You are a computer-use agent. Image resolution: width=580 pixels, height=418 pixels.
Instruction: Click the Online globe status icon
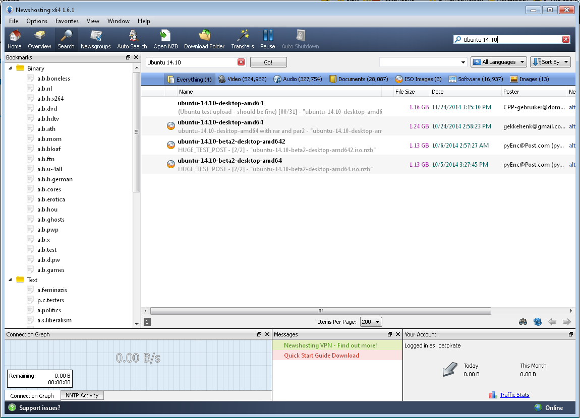tap(538, 407)
